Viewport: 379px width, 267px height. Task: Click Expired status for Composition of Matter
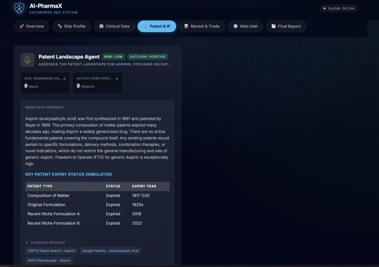coord(113,196)
